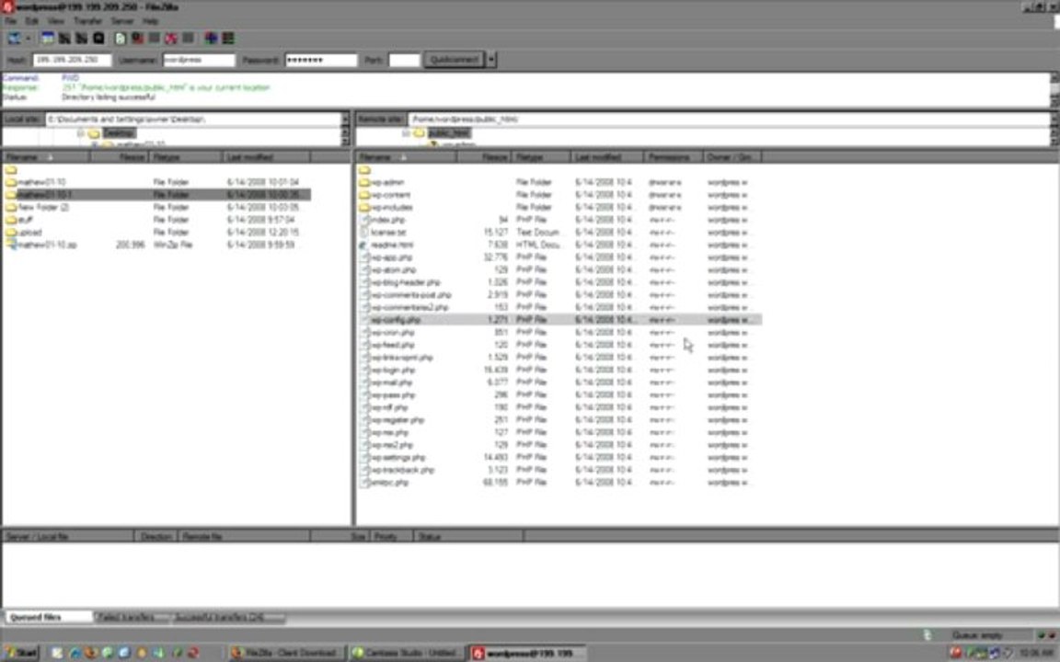
Task: Click the disconnect from server icon
Action: [171, 39]
